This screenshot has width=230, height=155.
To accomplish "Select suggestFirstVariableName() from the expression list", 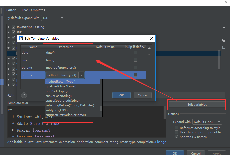I will 73,115.
